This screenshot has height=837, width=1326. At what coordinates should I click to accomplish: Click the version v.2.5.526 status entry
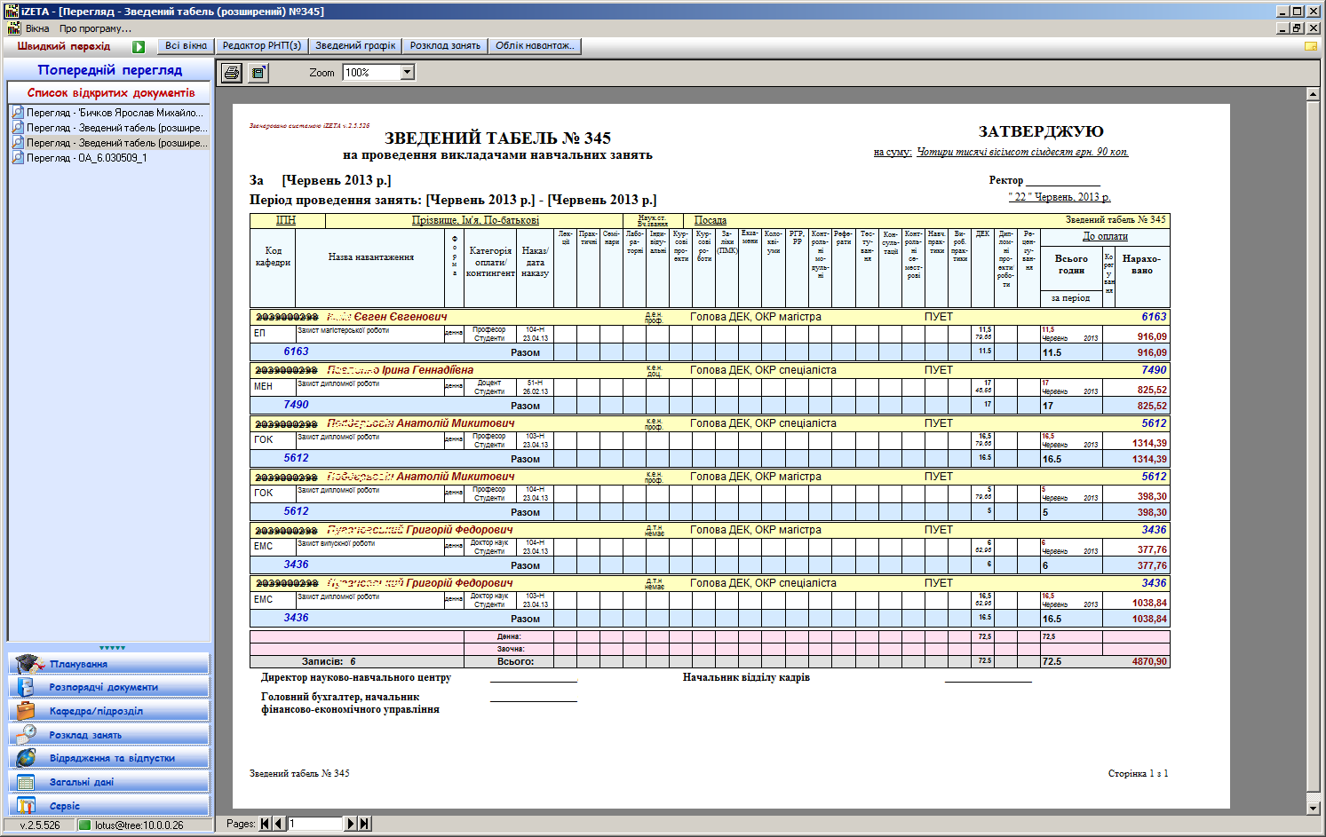pyautogui.click(x=39, y=825)
